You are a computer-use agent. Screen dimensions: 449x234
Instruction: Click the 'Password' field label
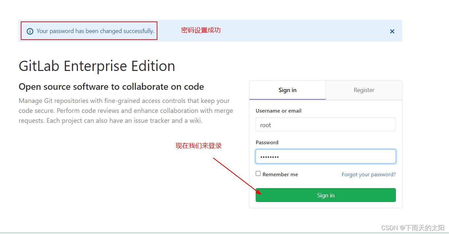[x=267, y=143]
